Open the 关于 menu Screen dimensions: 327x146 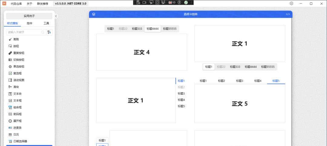(x=29, y=4)
